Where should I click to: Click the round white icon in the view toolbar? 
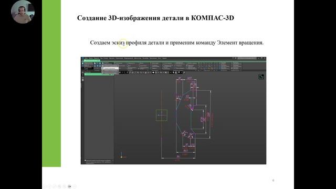[153, 72]
